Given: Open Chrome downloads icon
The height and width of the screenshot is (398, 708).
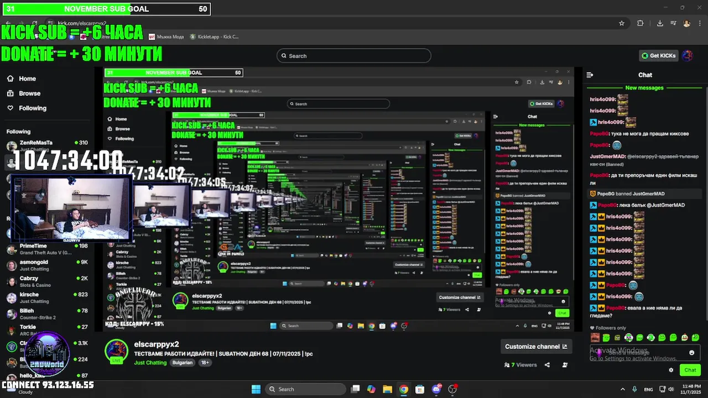Looking at the screenshot, I should point(660,23).
